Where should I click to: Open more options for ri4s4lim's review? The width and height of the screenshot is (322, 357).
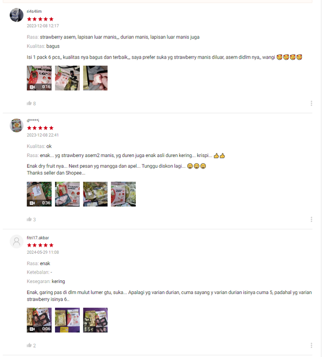pos(311,103)
